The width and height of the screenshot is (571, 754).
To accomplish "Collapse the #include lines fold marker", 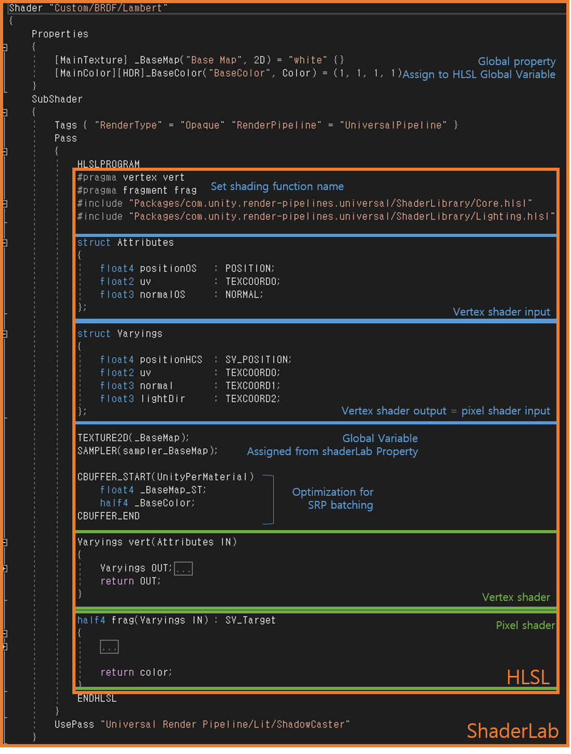I will pos(5,204).
